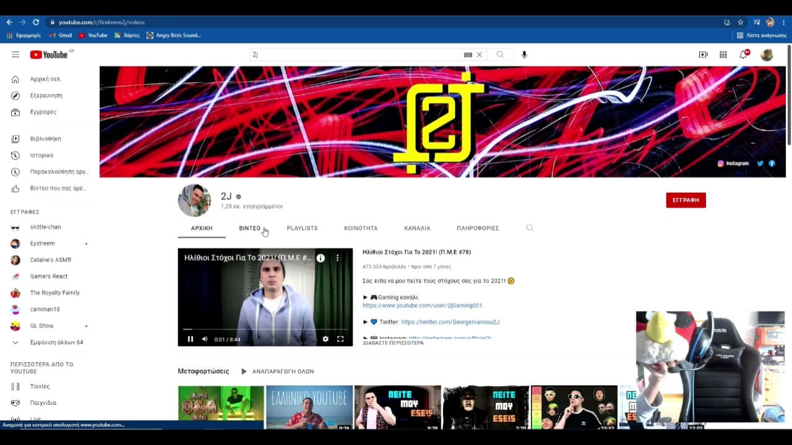Click the YouTube logo
Image resolution: width=792 pixels, height=445 pixels.
[49, 54]
